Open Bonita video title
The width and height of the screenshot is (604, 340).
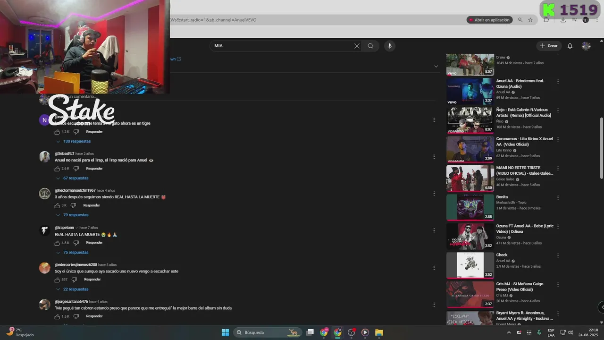point(502,197)
